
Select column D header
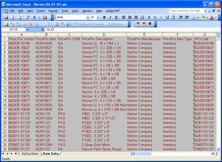click(x=104, y=35)
